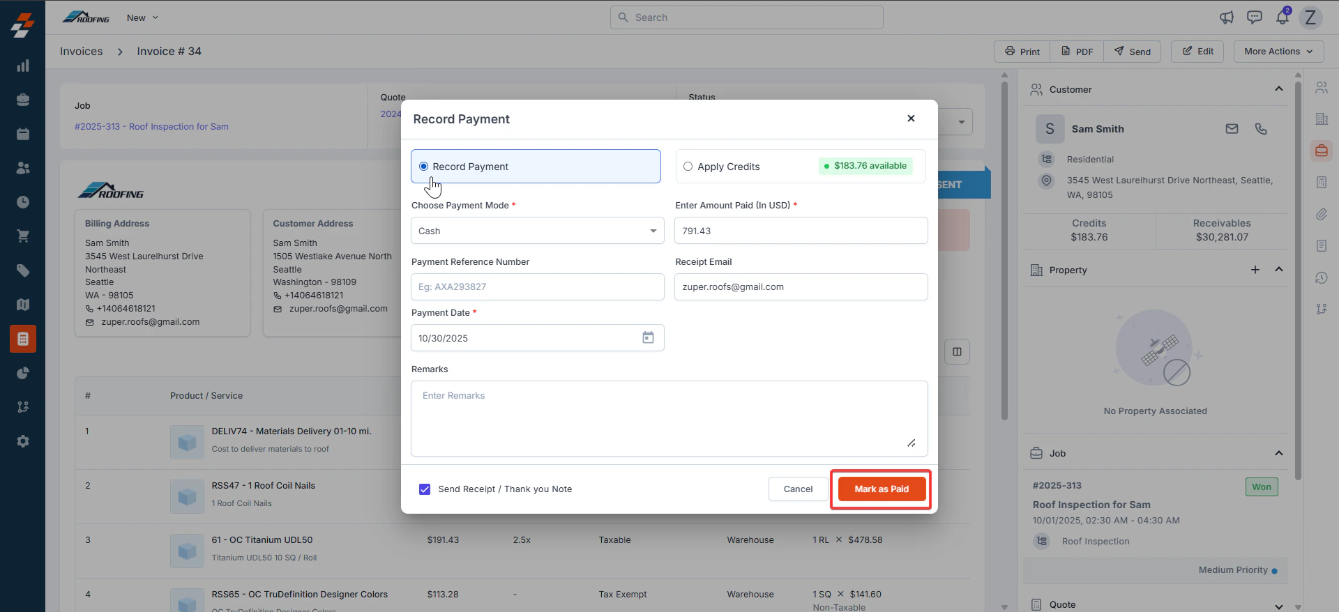The width and height of the screenshot is (1339, 612).
Task: Go to Invoices breadcrumb
Action: coord(81,52)
